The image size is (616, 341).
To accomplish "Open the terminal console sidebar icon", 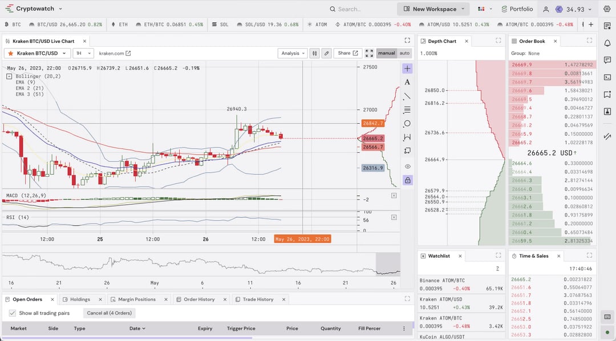I will 607,78.
